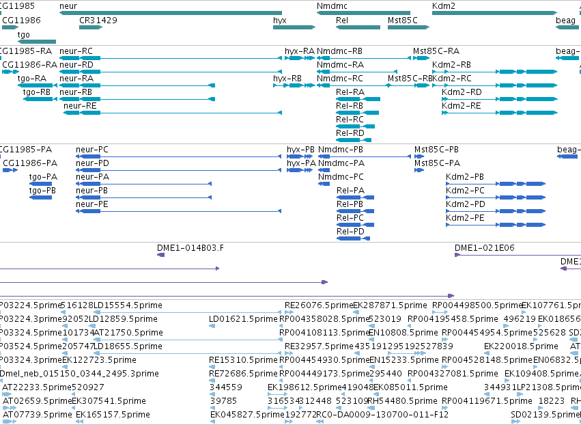Select the Kdm2-RD transcript label
581x425 pixels.
coord(462,92)
